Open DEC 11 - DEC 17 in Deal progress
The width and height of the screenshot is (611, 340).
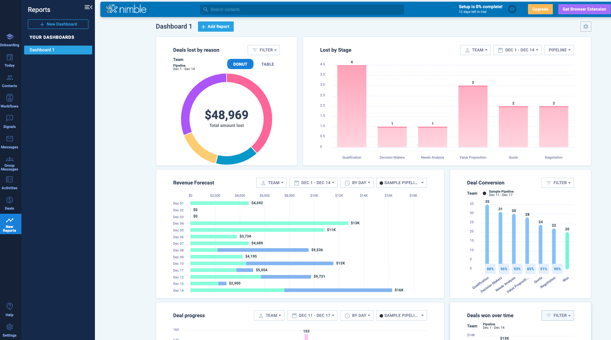[312, 315]
